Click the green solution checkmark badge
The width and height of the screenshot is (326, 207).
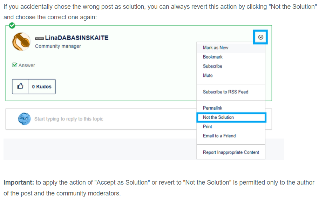pos(12,25)
